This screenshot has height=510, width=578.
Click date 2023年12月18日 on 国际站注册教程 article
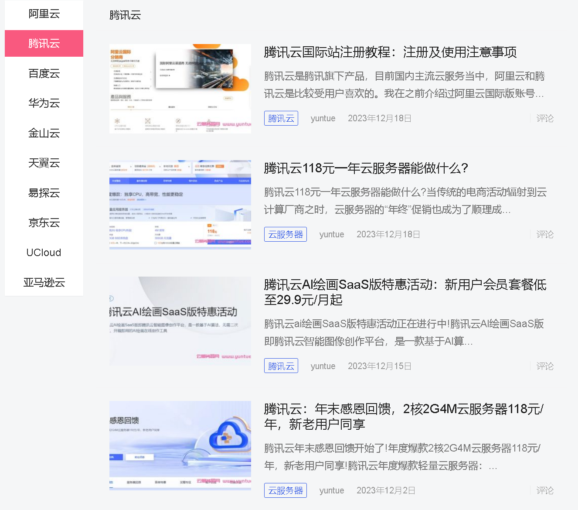coord(380,118)
